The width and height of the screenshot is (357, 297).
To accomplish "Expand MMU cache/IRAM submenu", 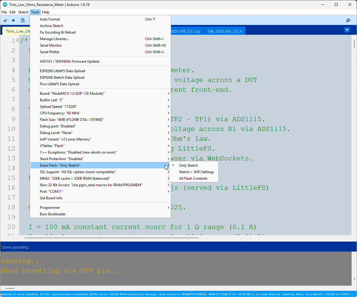I will (x=101, y=178).
